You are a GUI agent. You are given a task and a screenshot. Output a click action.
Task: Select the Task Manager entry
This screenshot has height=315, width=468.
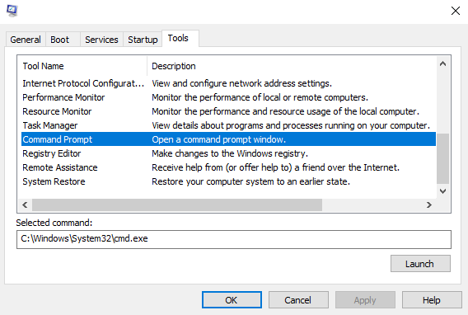[x=228, y=125]
